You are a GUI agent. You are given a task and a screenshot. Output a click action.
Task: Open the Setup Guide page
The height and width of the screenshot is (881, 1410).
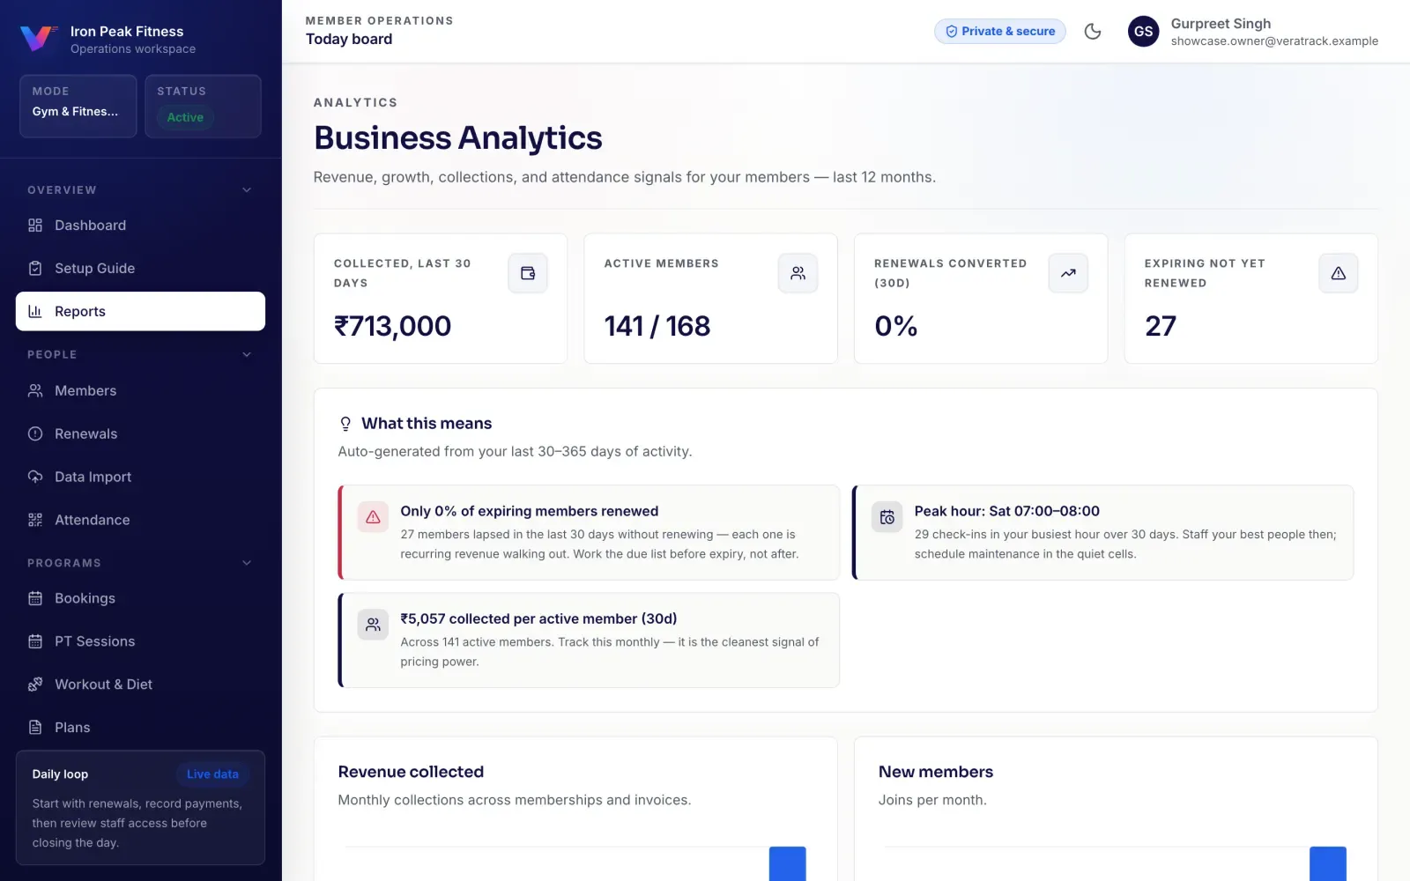point(140,269)
